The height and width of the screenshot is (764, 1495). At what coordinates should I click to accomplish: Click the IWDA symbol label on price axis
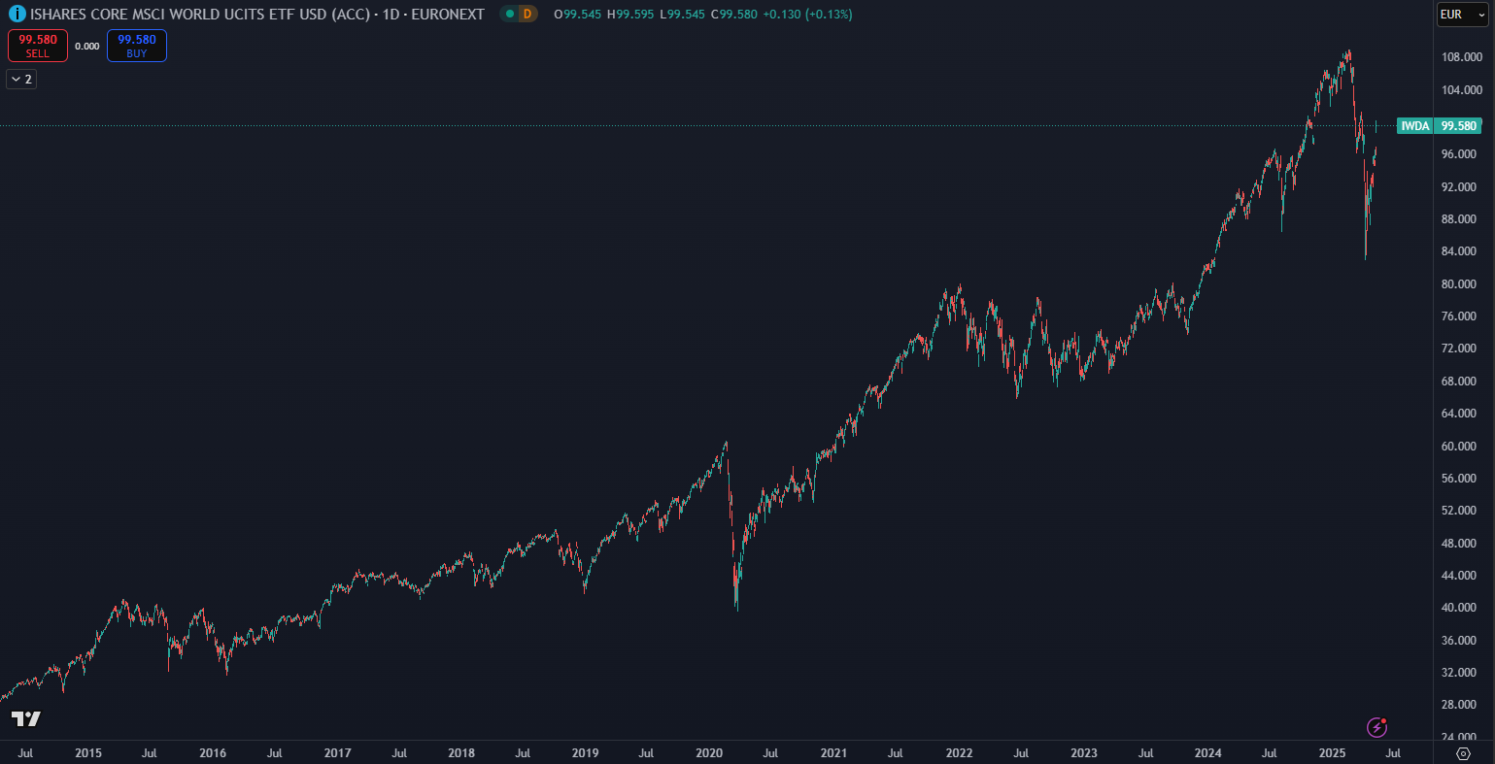(x=1414, y=126)
